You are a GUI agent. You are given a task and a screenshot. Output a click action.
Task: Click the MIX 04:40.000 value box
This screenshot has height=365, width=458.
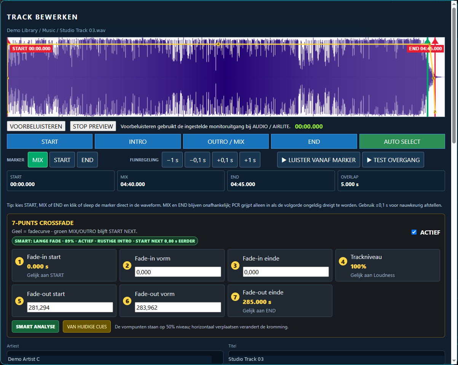coord(171,181)
